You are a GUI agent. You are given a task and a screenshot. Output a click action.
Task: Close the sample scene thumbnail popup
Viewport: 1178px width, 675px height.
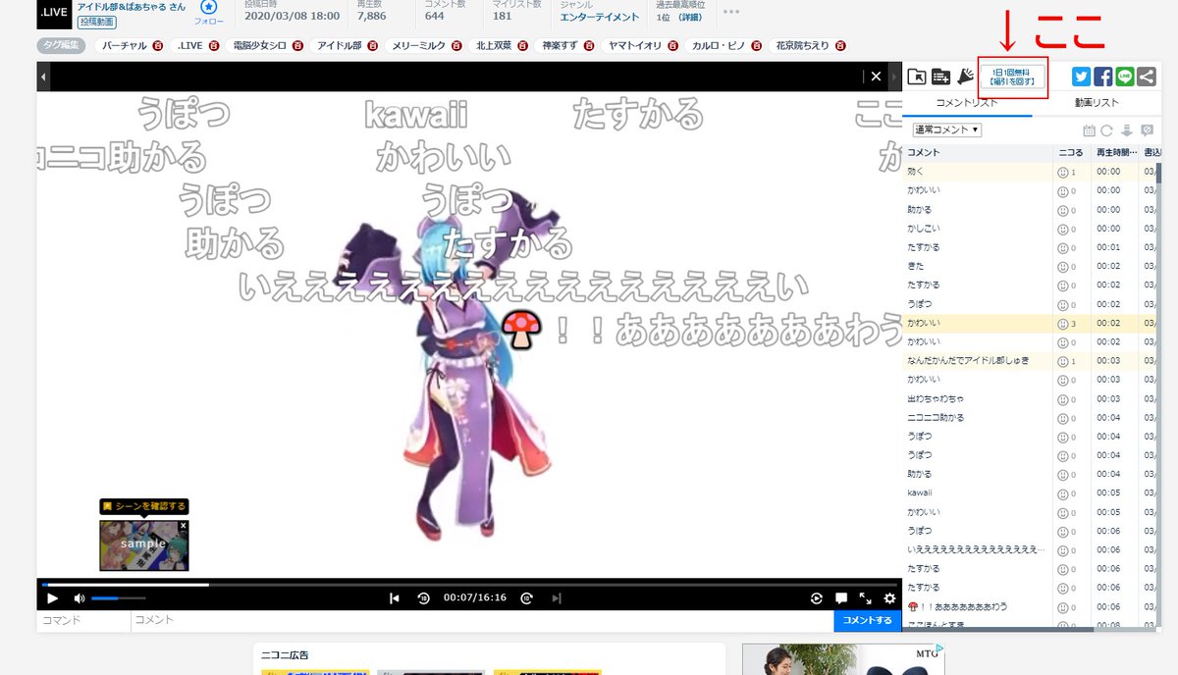pos(183,526)
